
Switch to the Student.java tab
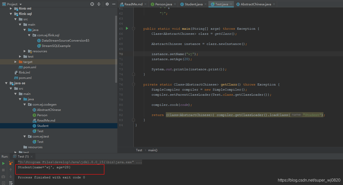(x=193, y=4)
